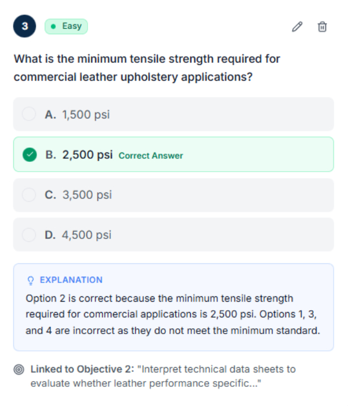Click the "2,500 psi" answer text

pos(87,155)
